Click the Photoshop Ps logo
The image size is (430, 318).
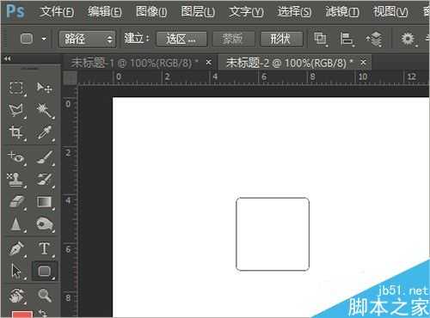15,11
